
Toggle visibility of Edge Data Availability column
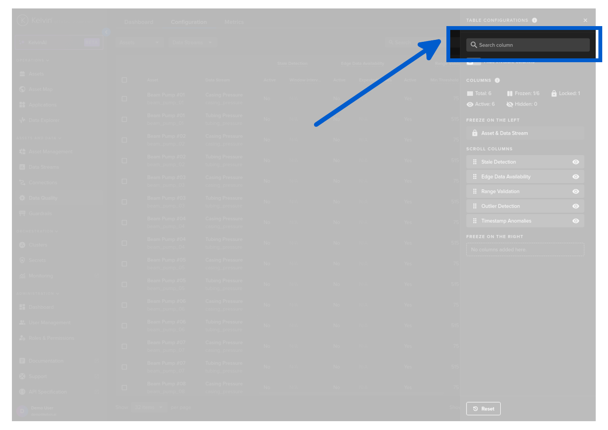575,177
